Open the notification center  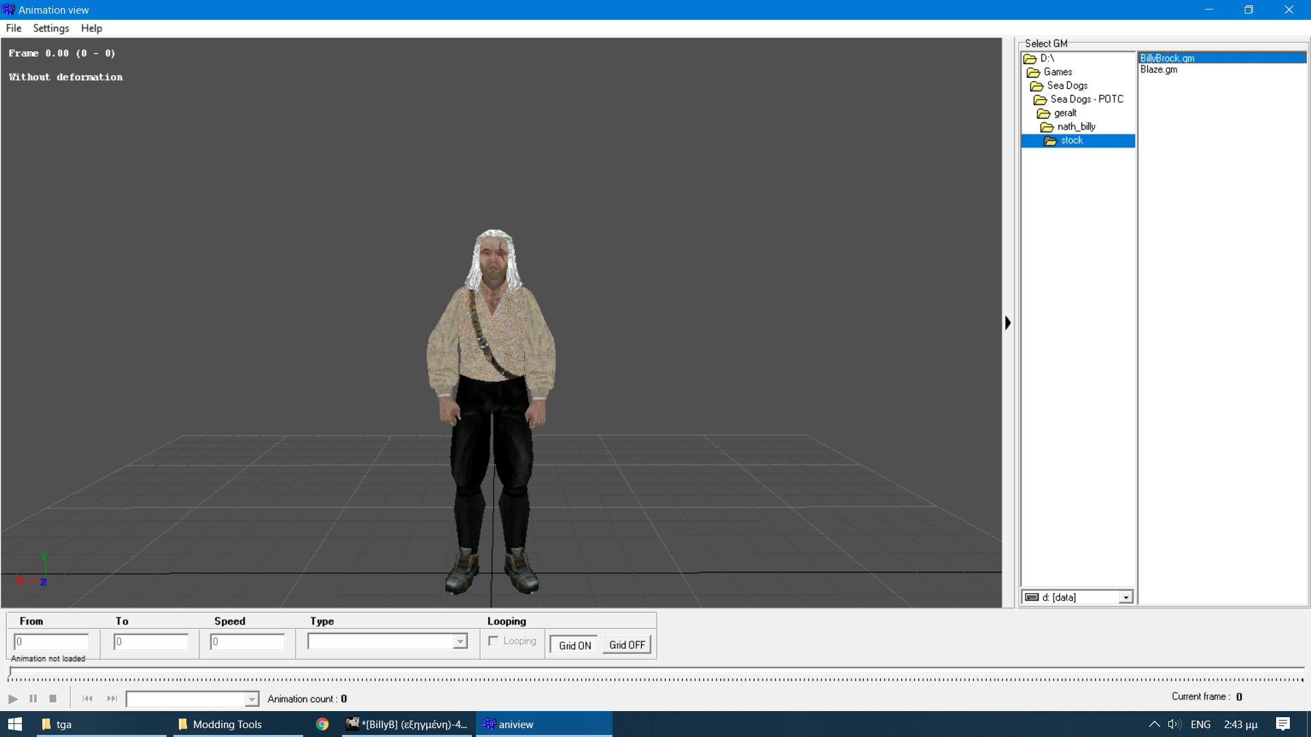pyautogui.click(x=1283, y=724)
